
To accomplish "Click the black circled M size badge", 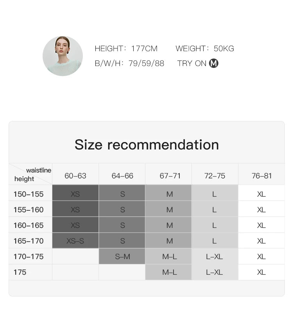I will [214, 64].
